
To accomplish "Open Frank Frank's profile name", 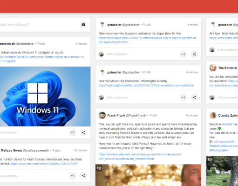I will click(116, 115).
